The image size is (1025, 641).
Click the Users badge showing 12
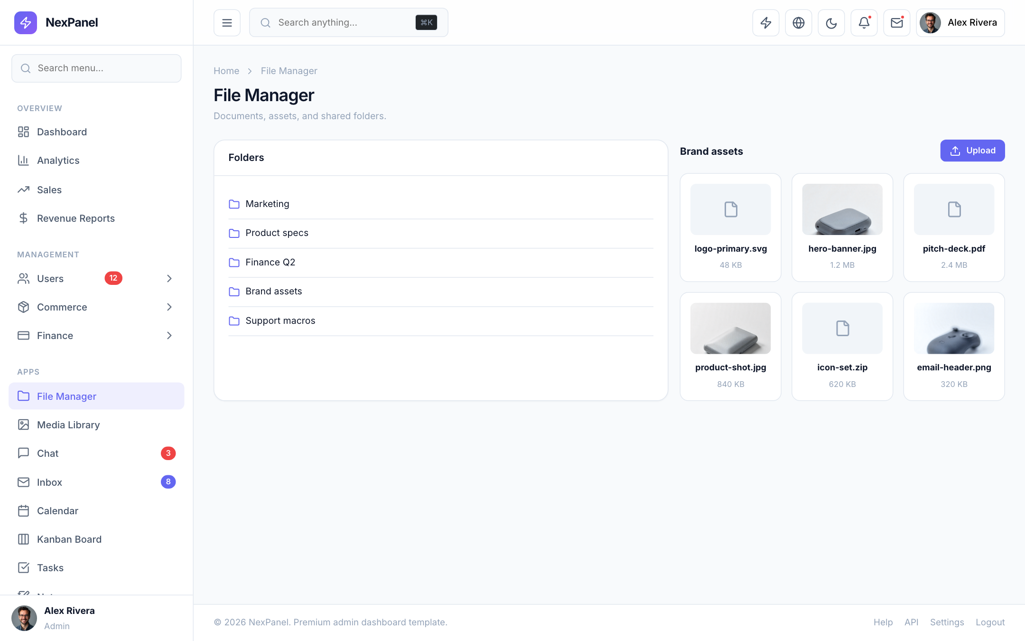[x=113, y=278]
